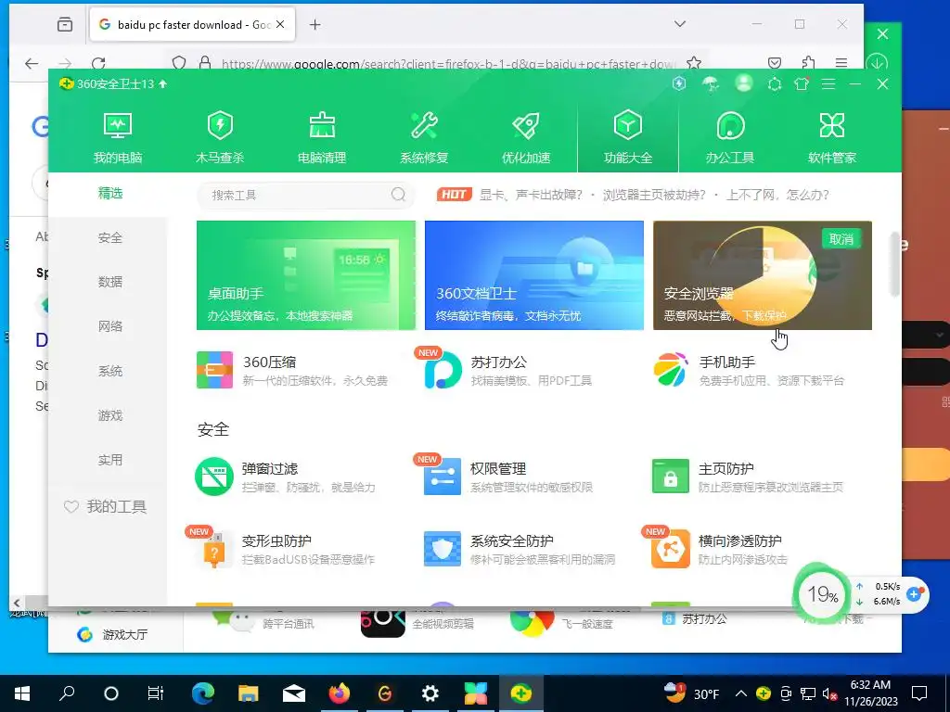Launch 手机助手 tool icon

click(671, 369)
